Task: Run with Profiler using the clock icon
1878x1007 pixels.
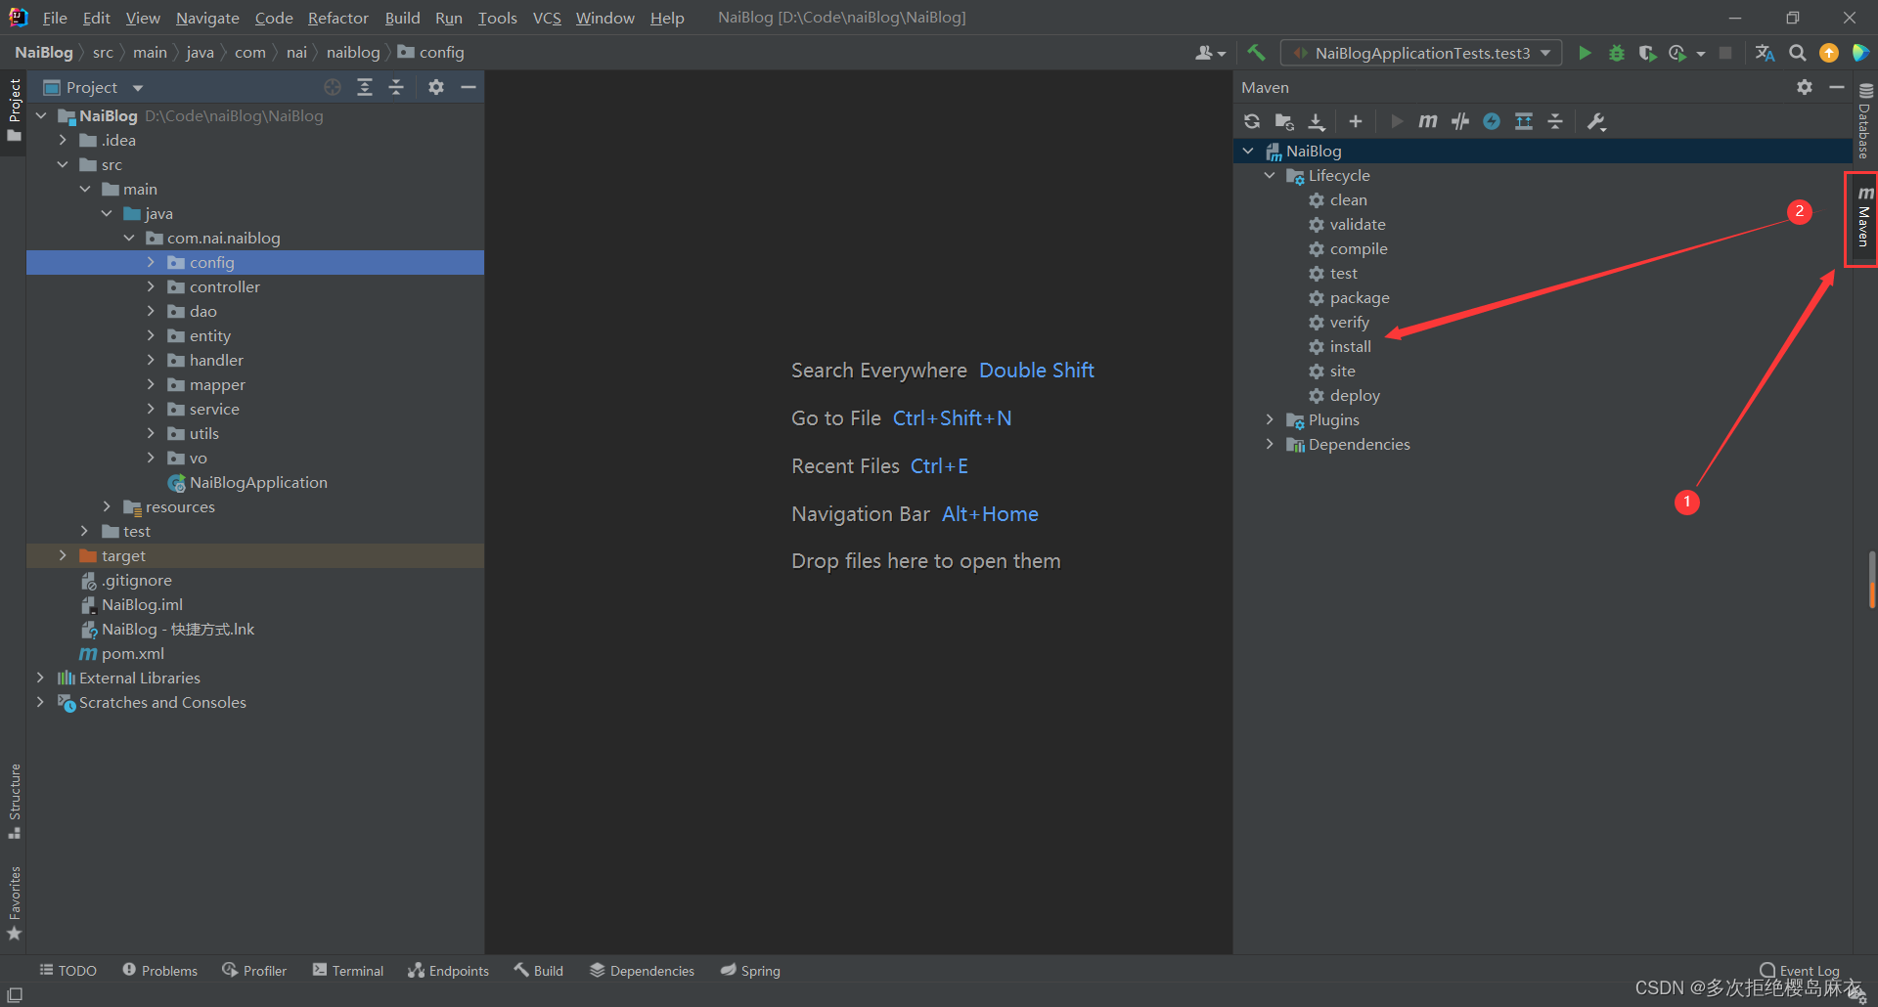Action: coord(1678,53)
